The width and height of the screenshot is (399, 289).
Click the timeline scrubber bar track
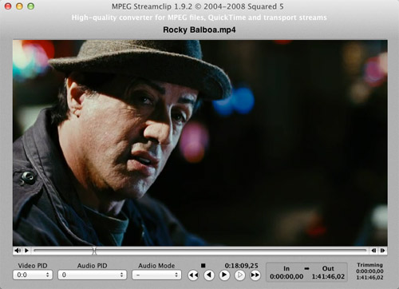(x=200, y=250)
